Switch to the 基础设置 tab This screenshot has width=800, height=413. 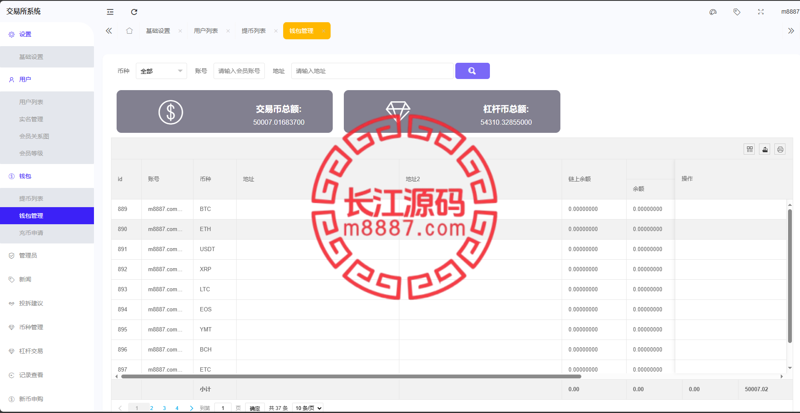click(158, 31)
